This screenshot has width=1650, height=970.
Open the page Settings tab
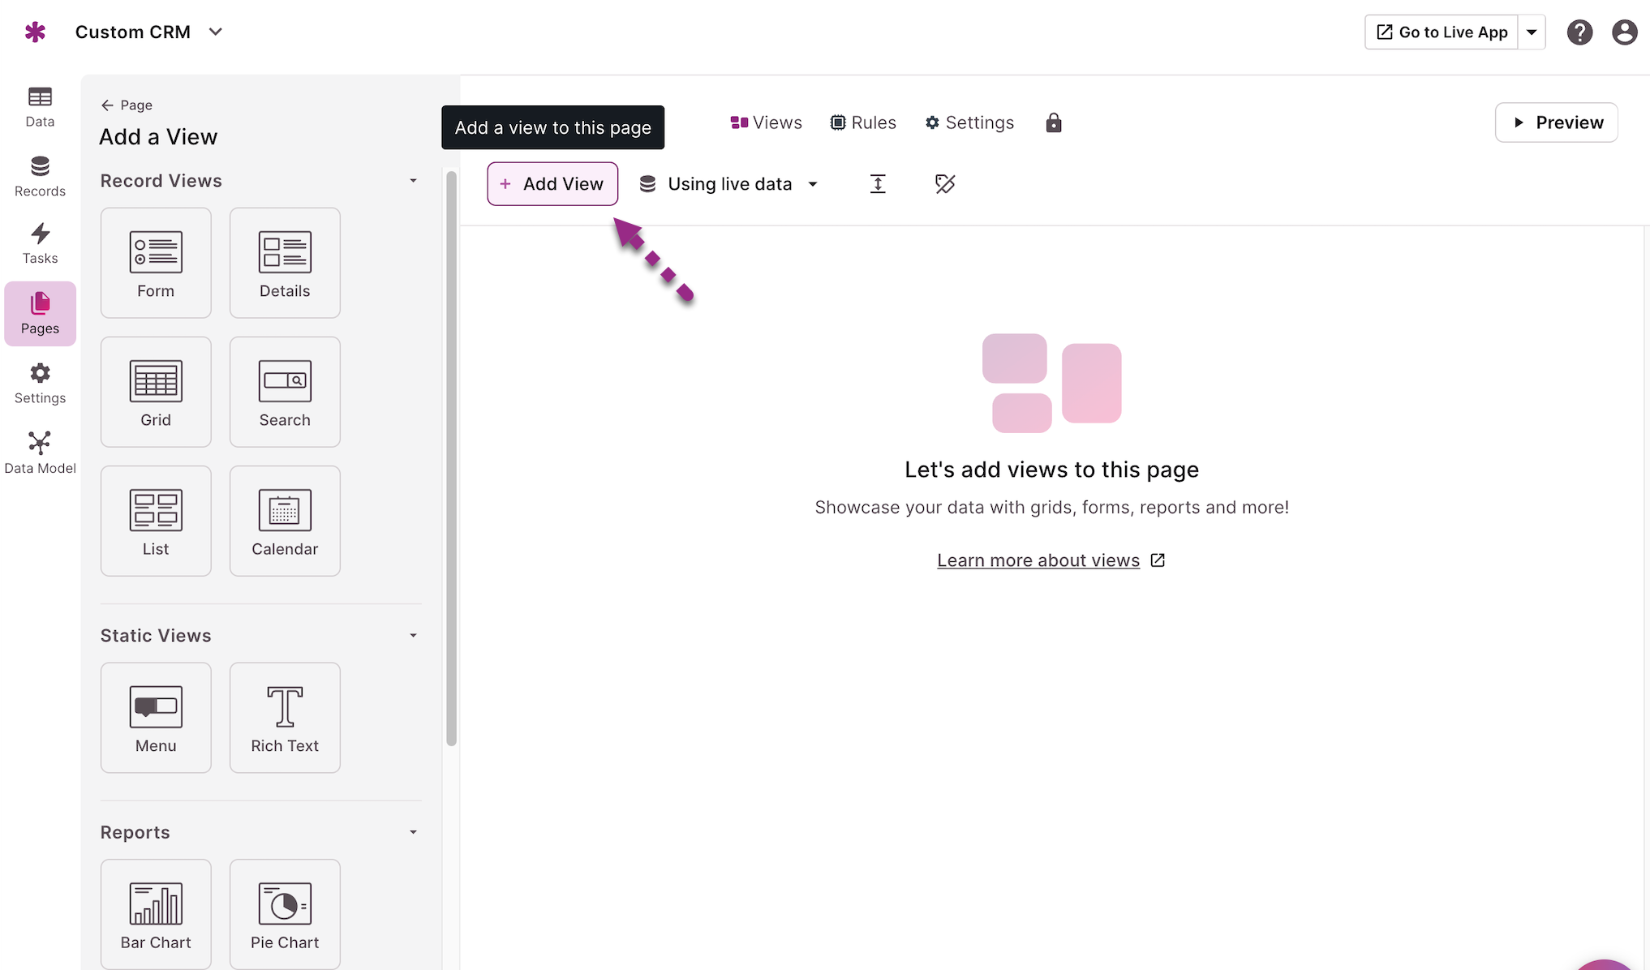(969, 122)
